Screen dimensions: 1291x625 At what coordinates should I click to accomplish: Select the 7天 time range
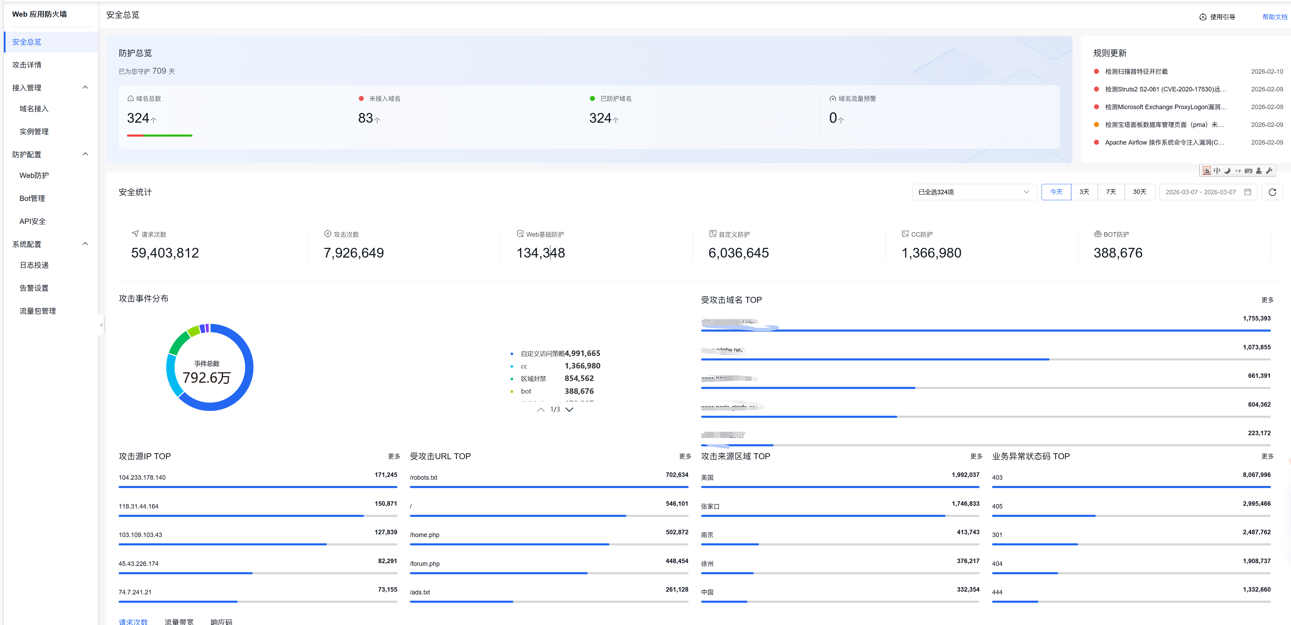click(x=1111, y=192)
